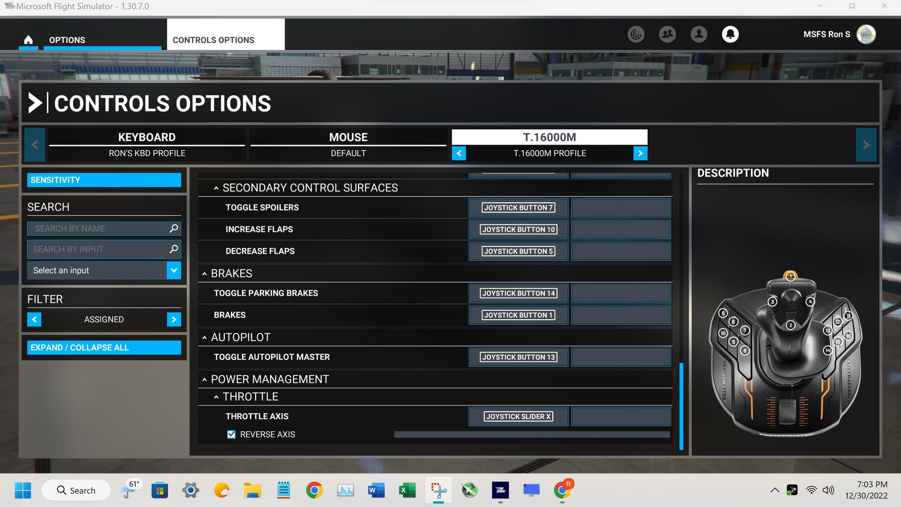Switch filter to previous option
Image resolution: width=901 pixels, height=507 pixels.
(x=34, y=319)
